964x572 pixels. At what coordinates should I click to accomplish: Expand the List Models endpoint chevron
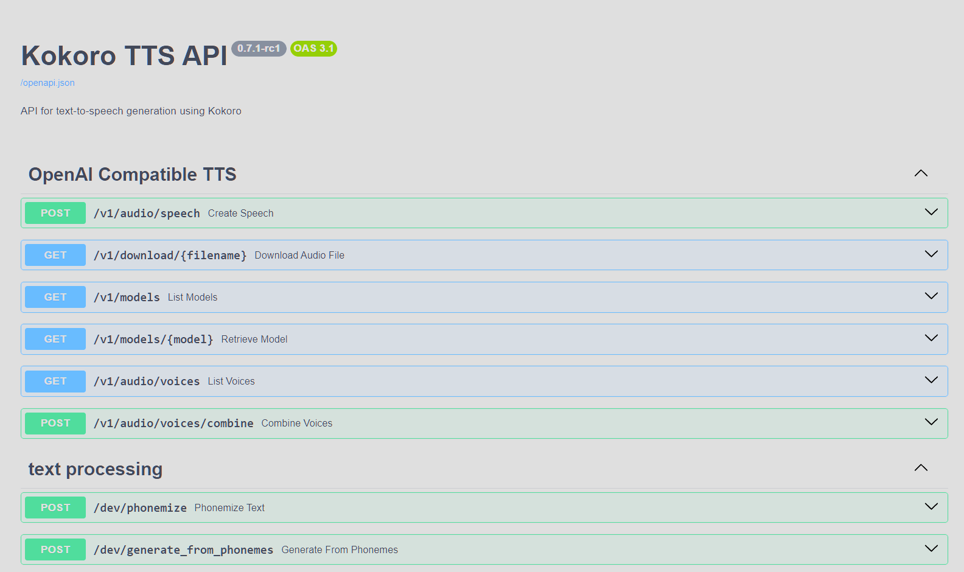pos(931,296)
